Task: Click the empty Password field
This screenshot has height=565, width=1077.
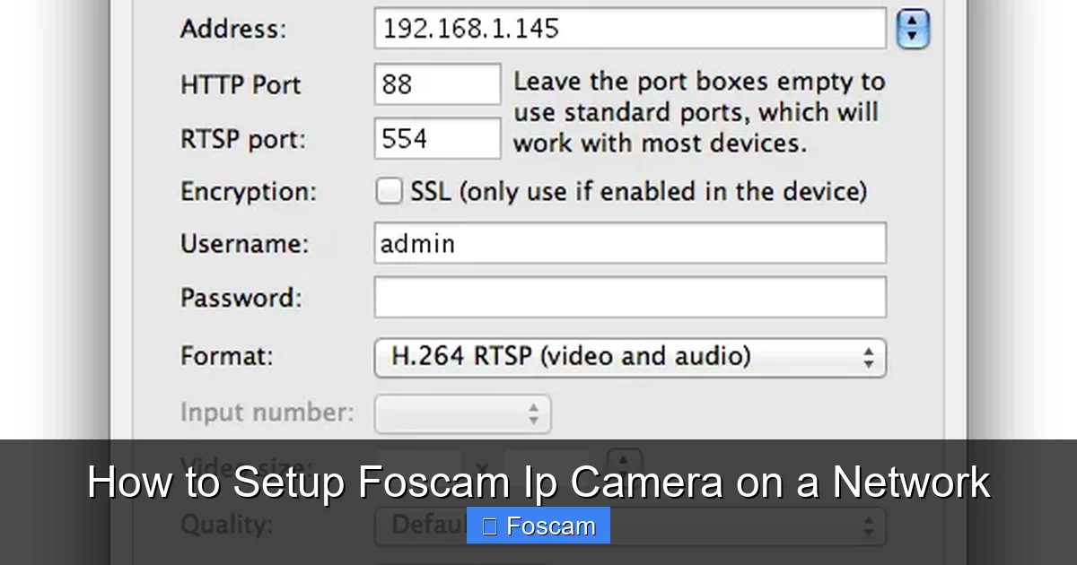Action: (x=628, y=296)
